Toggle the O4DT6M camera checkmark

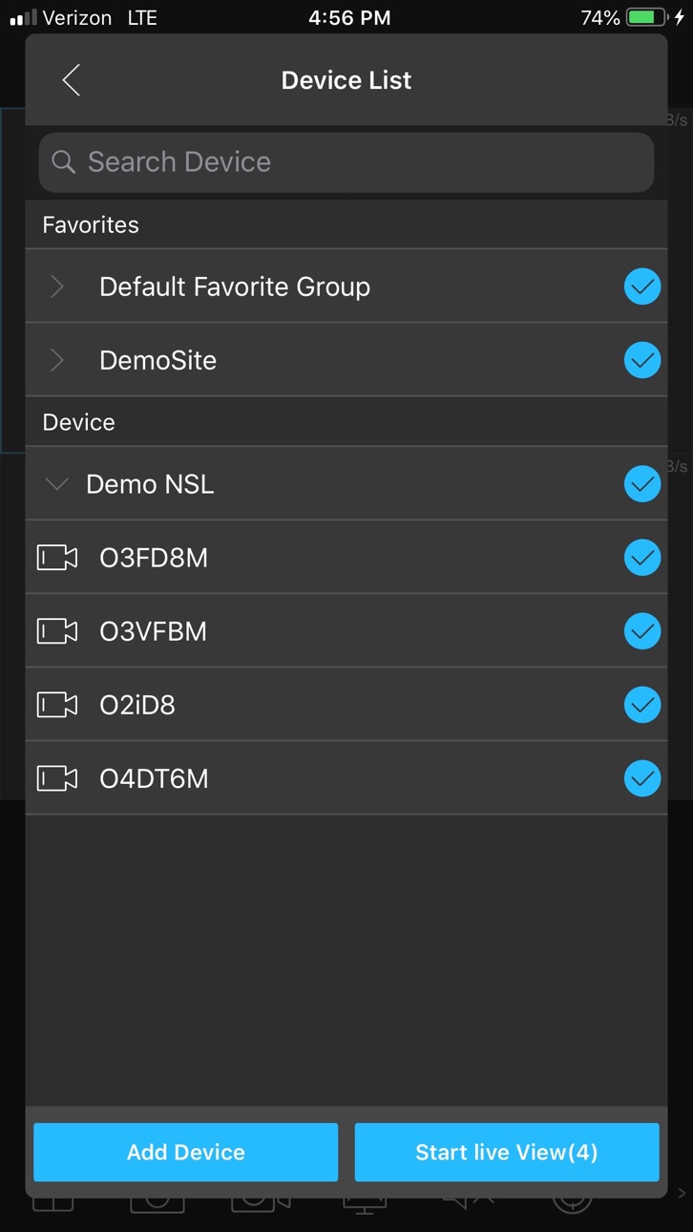click(x=642, y=778)
